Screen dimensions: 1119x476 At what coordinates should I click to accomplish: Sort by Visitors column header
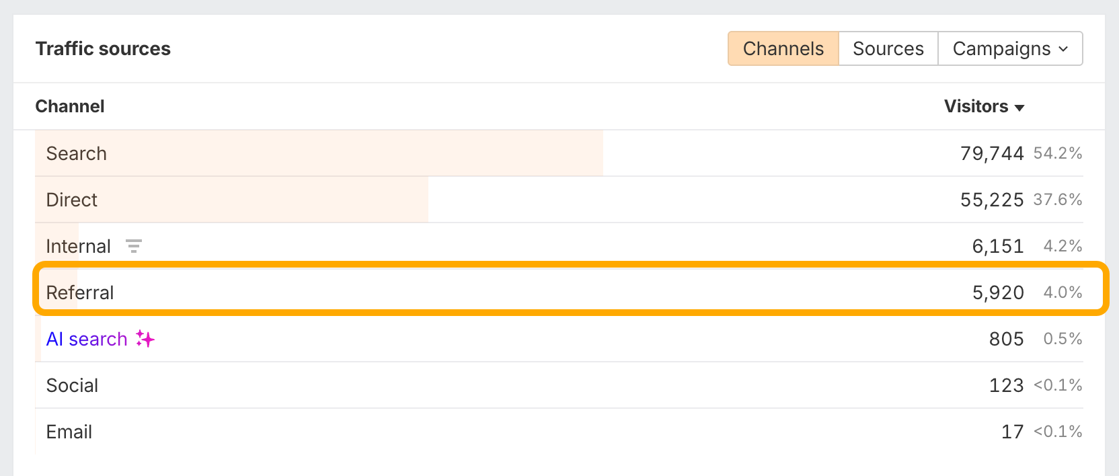point(976,106)
